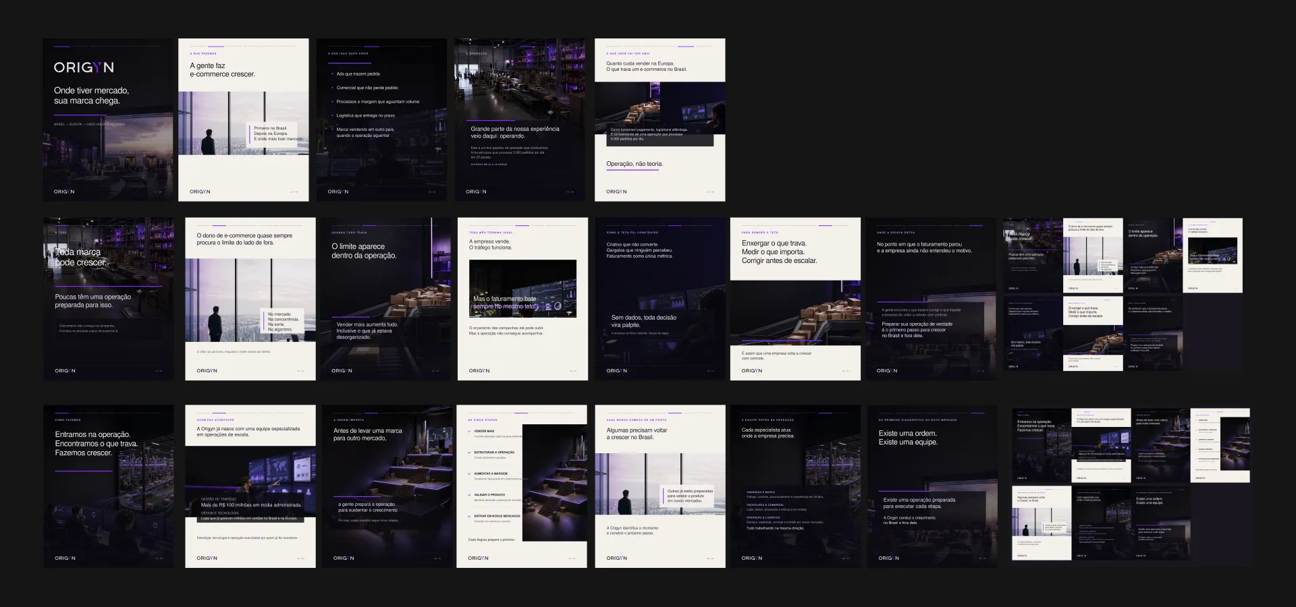
Task: Select the slide 'Grande parte da nossa experiência'
Action: tap(520, 119)
